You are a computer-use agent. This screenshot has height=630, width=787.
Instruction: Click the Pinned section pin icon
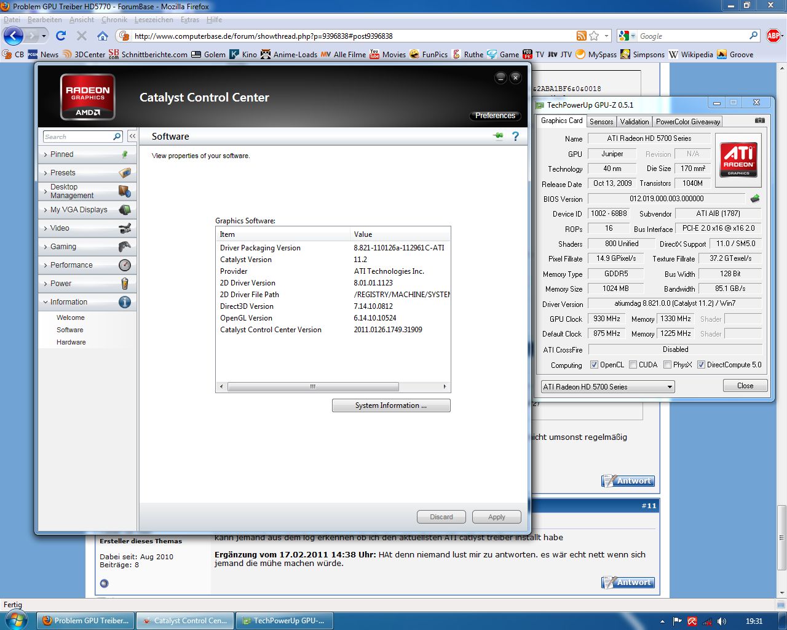coord(125,154)
